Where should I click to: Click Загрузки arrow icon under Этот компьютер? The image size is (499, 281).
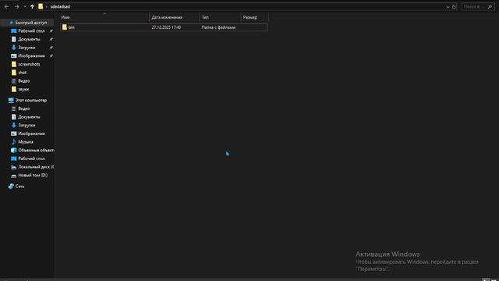(x=14, y=125)
